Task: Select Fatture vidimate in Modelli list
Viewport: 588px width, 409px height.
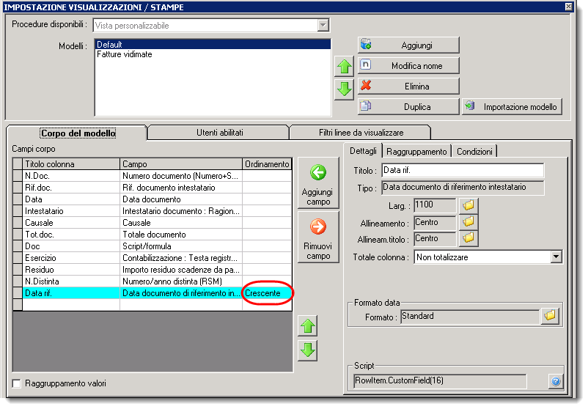Action: (213, 54)
